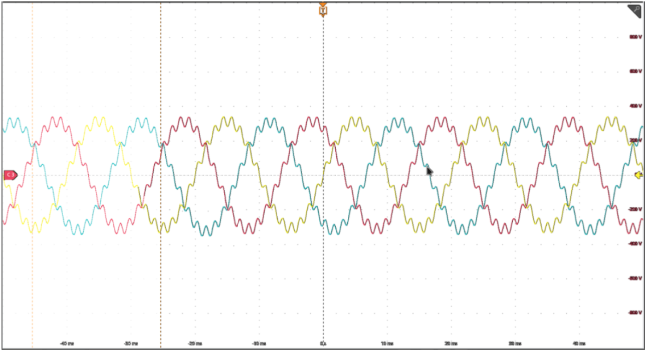Click the 10 ms time axis label
Image resolution: width=647 pixels, height=352 pixels.
[x=387, y=344]
